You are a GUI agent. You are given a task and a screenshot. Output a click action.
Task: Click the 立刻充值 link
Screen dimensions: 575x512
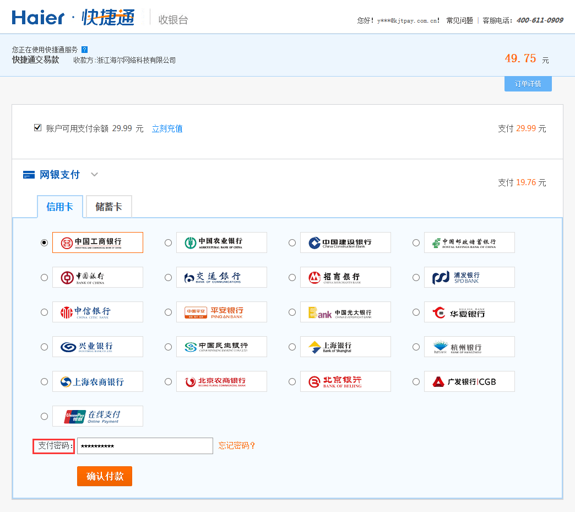click(x=167, y=128)
